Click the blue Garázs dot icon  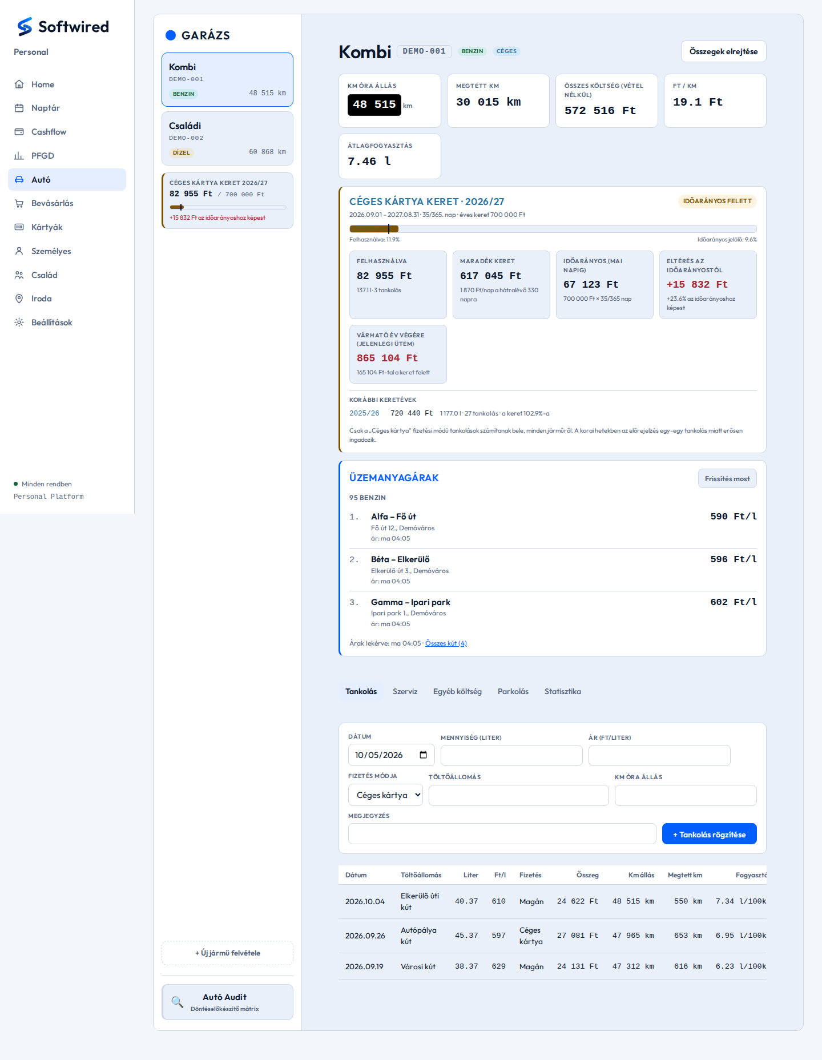171,35
